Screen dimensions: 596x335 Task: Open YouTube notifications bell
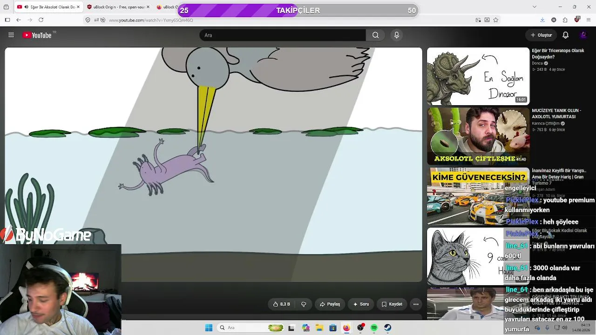point(565,35)
